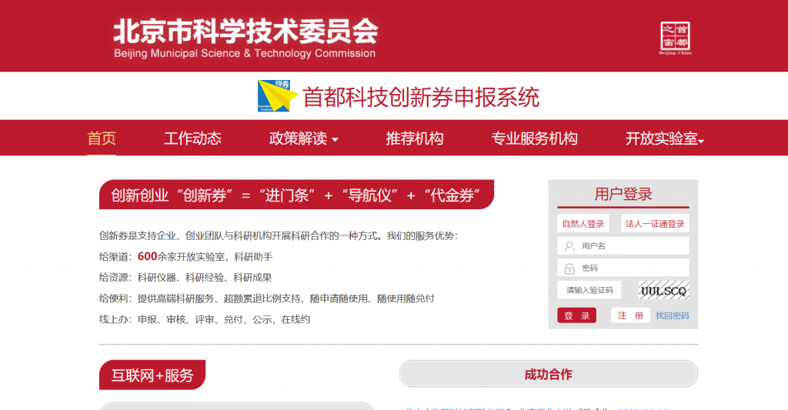
Task: Click the 成功合作 section header
Action: pyautogui.click(x=548, y=374)
